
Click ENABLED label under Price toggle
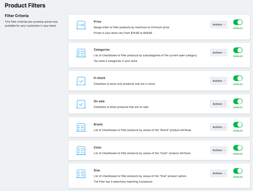click(238, 28)
